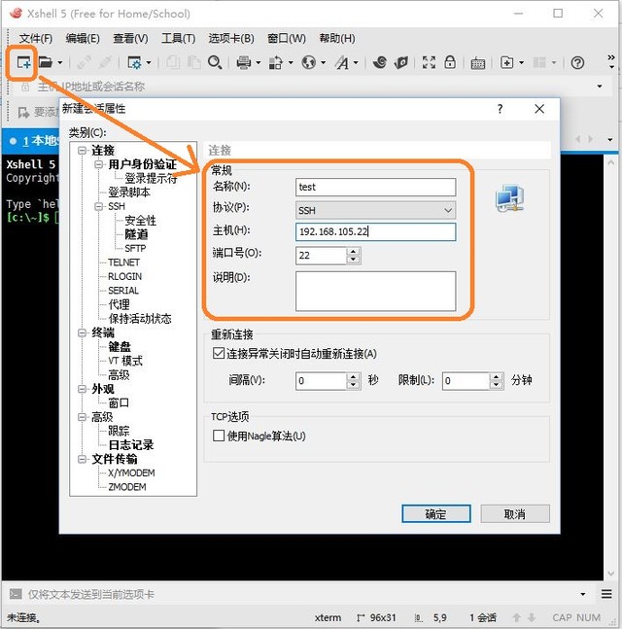Open the 工具(T) menu
This screenshot has width=622, height=629.
pos(178,39)
